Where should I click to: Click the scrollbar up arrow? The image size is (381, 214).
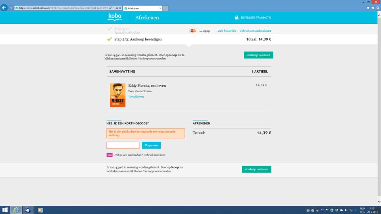click(379, 15)
